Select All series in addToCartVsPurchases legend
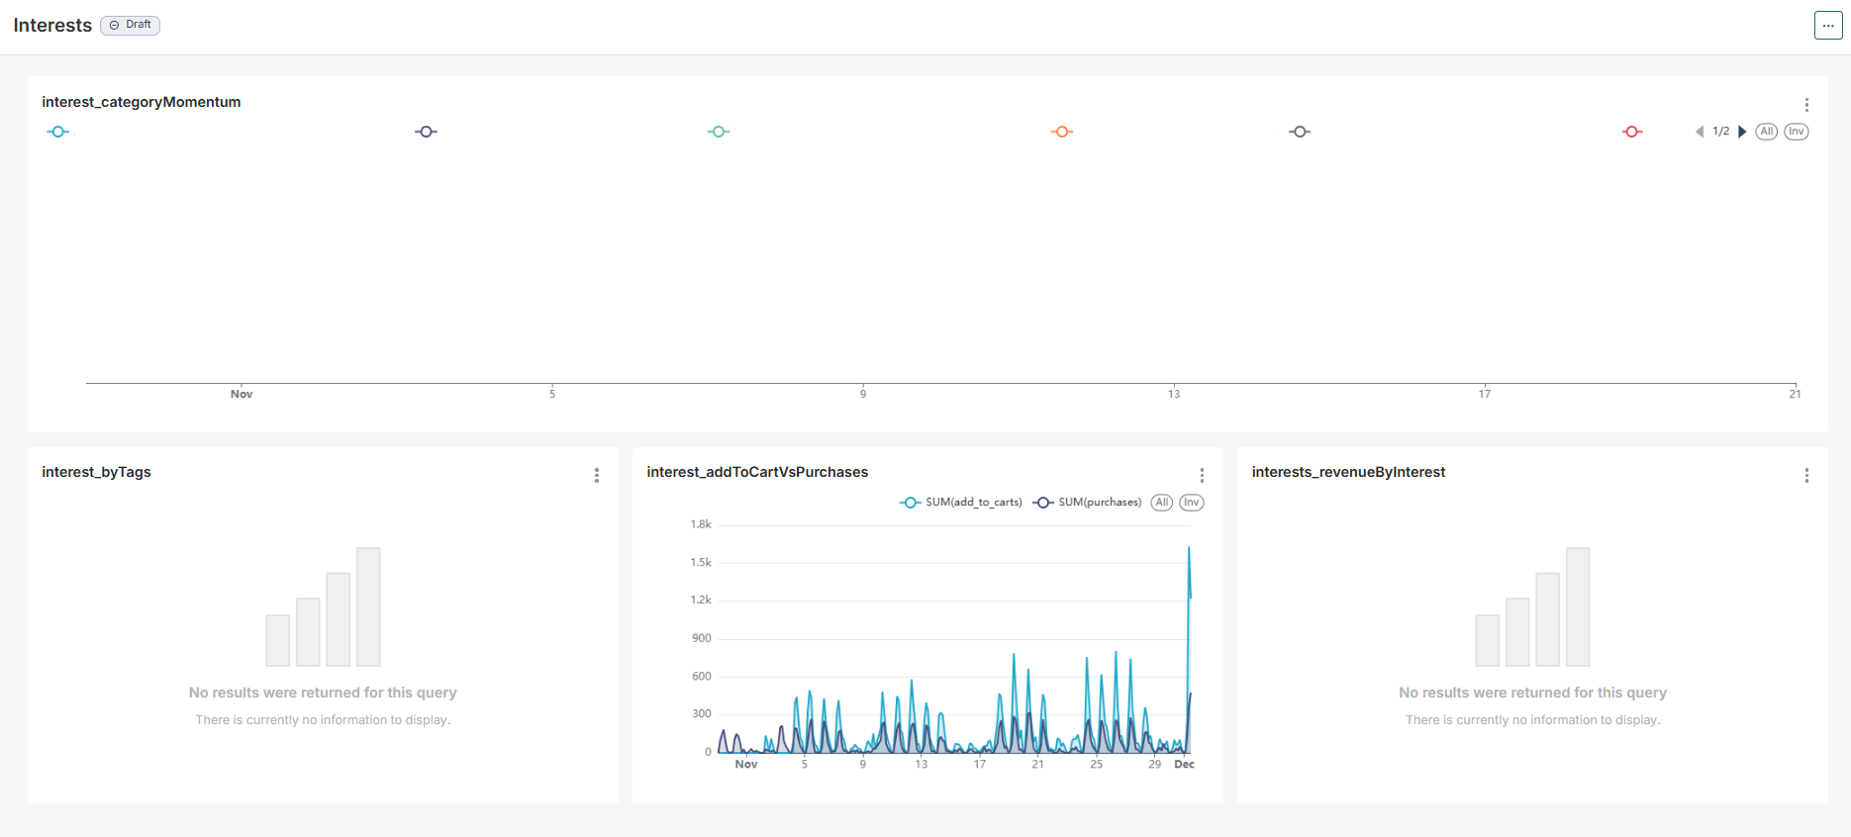This screenshot has width=1851, height=837. pos(1162,503)
